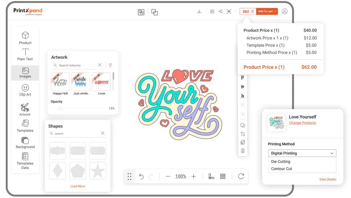Open the Product panel in sidebar

pos(25,38)
